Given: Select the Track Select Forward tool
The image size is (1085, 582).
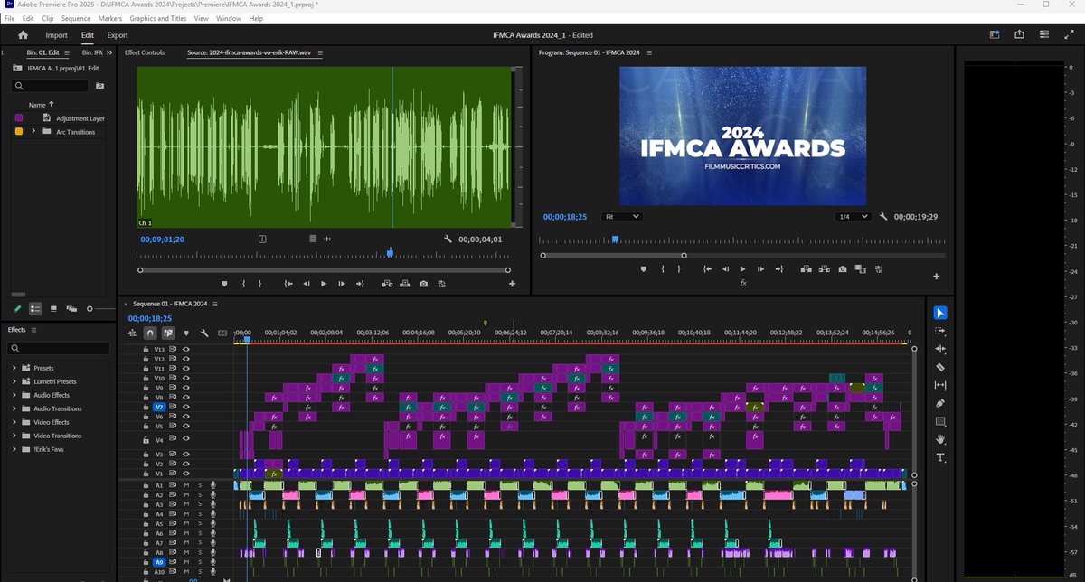Looking at the screenshot, I should [x=940, y=331].
